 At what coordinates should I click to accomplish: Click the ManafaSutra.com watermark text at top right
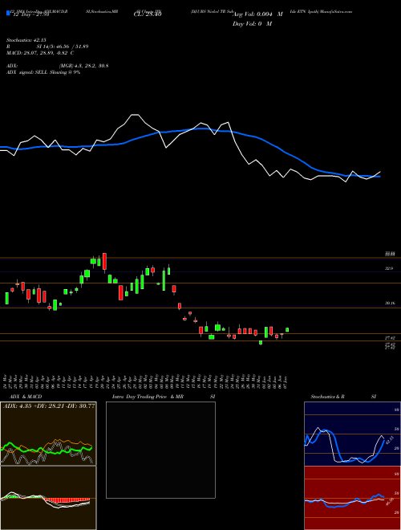pos(337,11)
